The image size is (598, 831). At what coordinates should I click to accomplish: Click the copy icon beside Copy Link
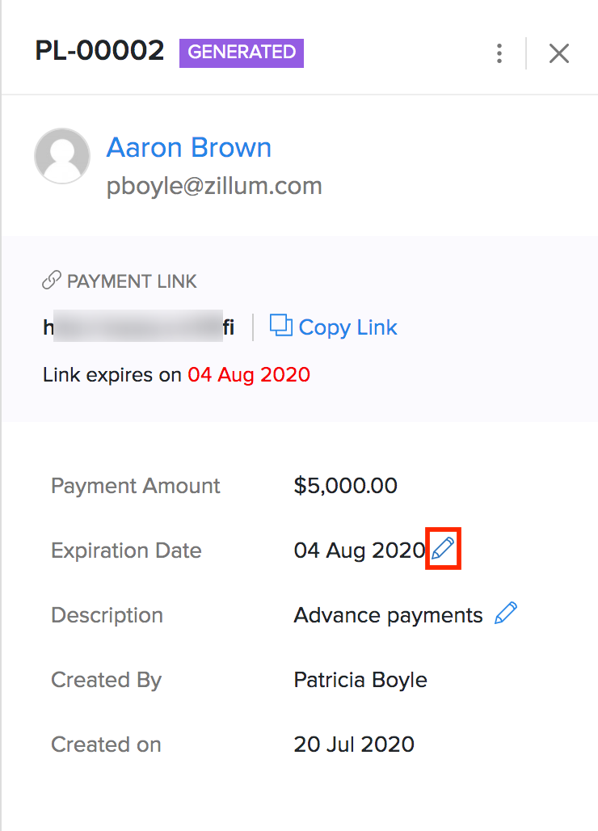pyautogui.click(x=280, y=326)
